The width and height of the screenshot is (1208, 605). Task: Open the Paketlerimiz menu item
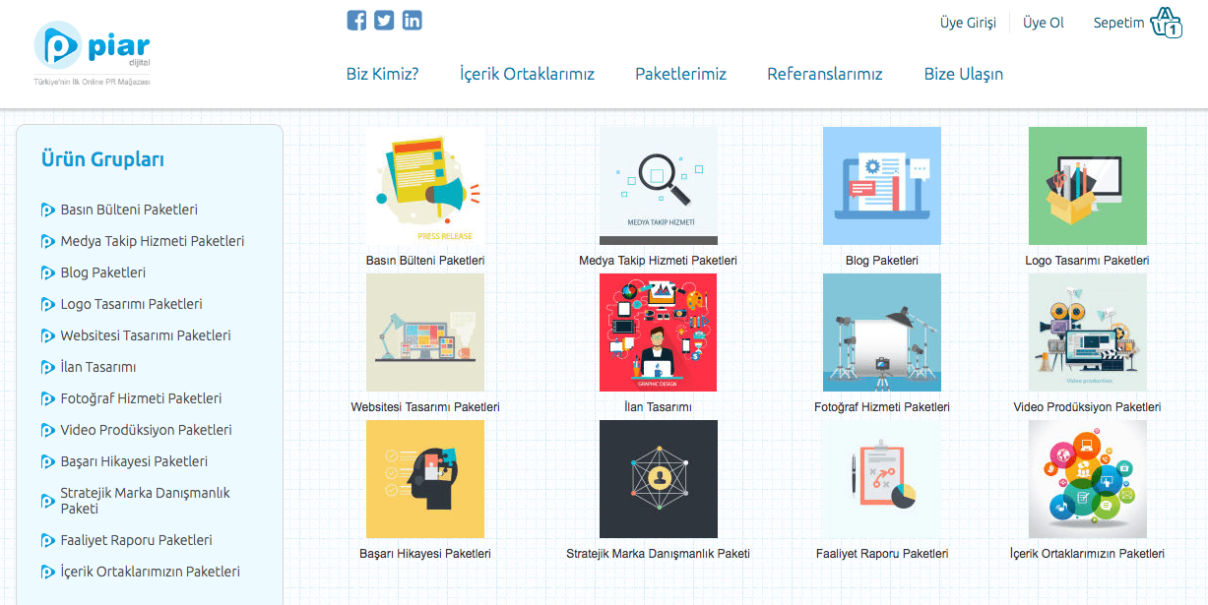pyautogui.click(x=680, y=74)
